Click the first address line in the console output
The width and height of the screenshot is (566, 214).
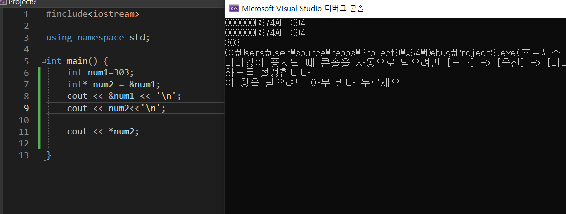(x=265, y=23)
